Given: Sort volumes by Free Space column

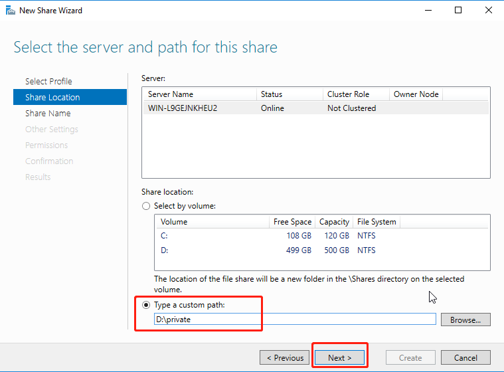Looking at the screenshot, I should click(292, 222).
